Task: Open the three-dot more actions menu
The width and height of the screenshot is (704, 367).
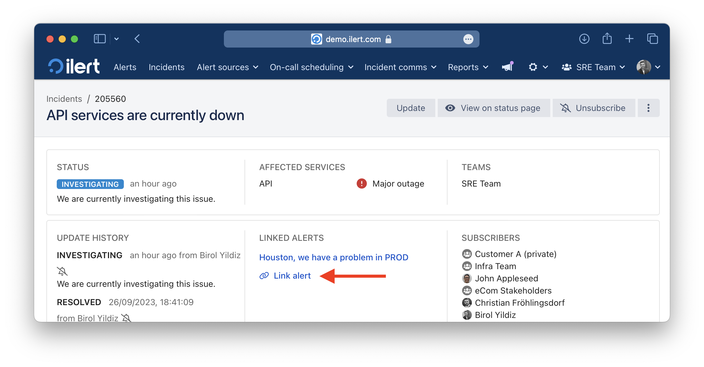Action: tap(648, 108)
